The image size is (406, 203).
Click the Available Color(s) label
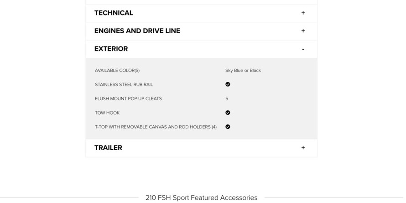(117, 71)
